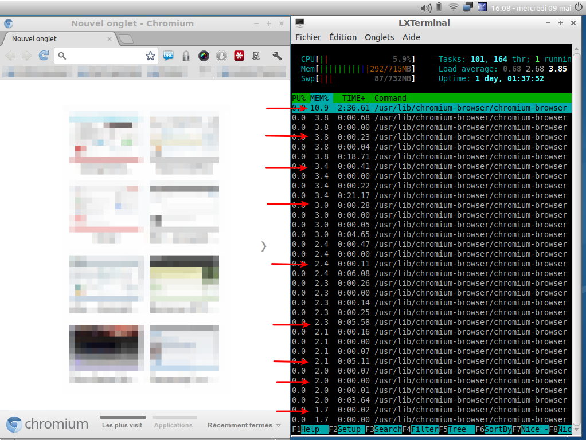Click the Chromium title bar icon

coord(9,23)
